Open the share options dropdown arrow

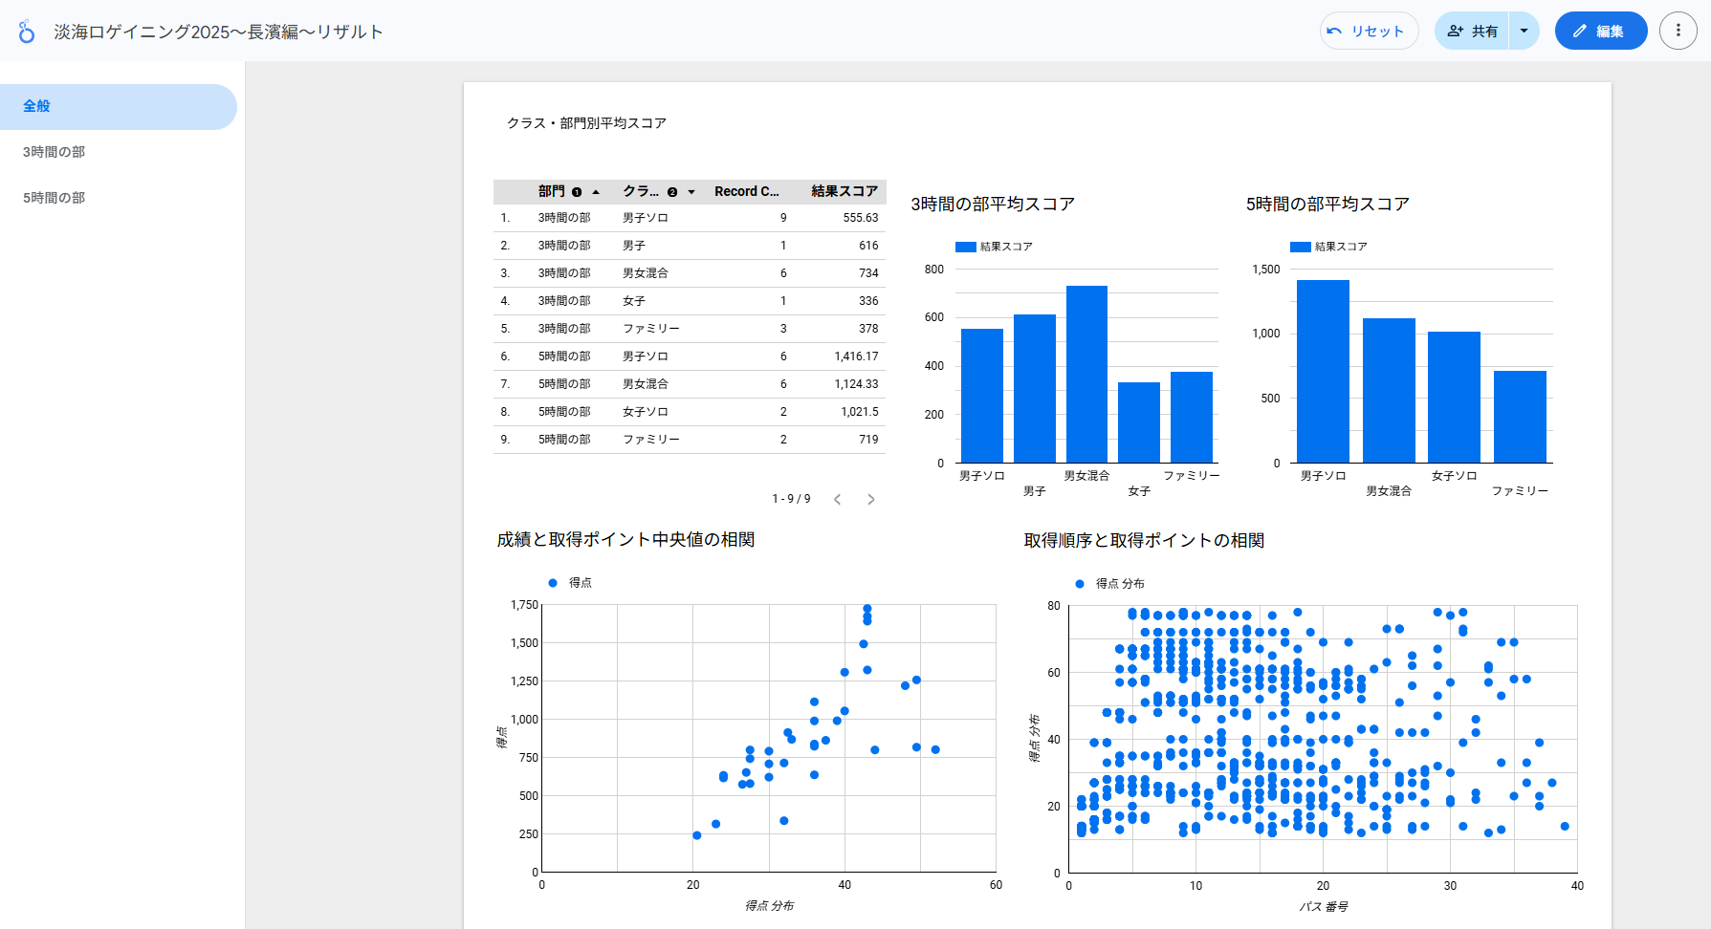click(1524, 31)
